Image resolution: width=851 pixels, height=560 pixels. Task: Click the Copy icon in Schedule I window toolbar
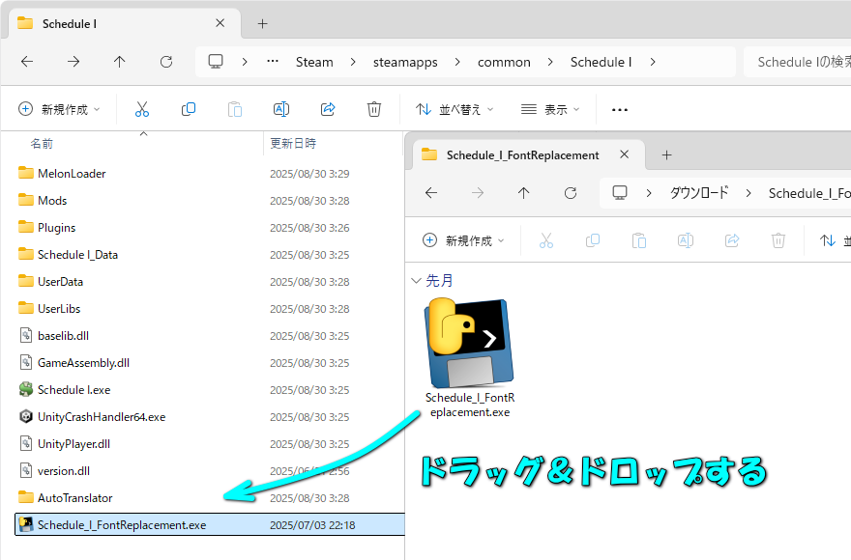(x=189, y=109)
